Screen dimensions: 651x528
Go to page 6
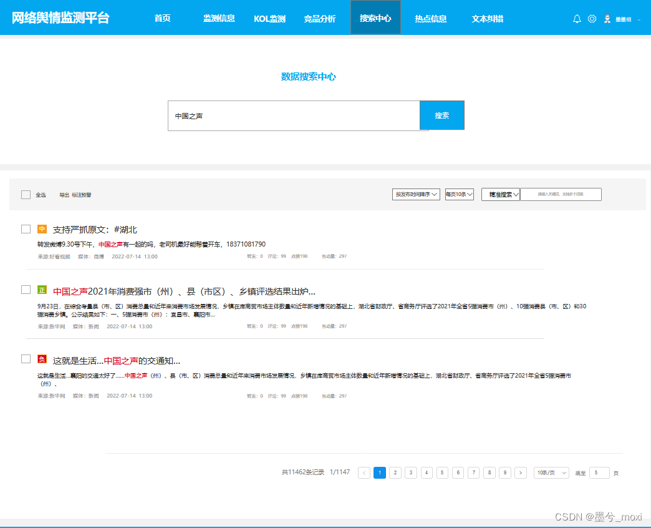coord(458,472)
